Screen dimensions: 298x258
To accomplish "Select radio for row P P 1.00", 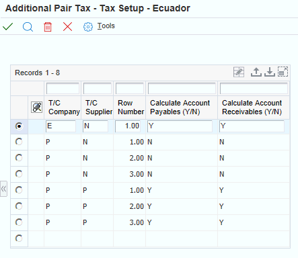I will [19, 190].
